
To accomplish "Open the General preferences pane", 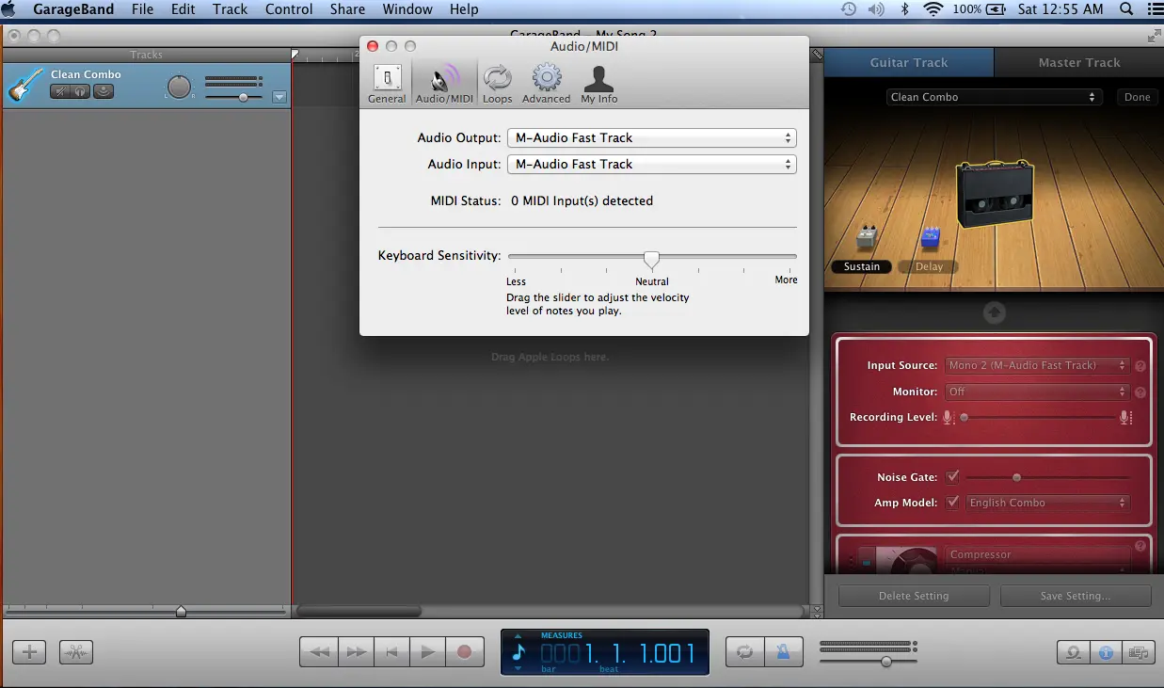I will coord(387,84).
